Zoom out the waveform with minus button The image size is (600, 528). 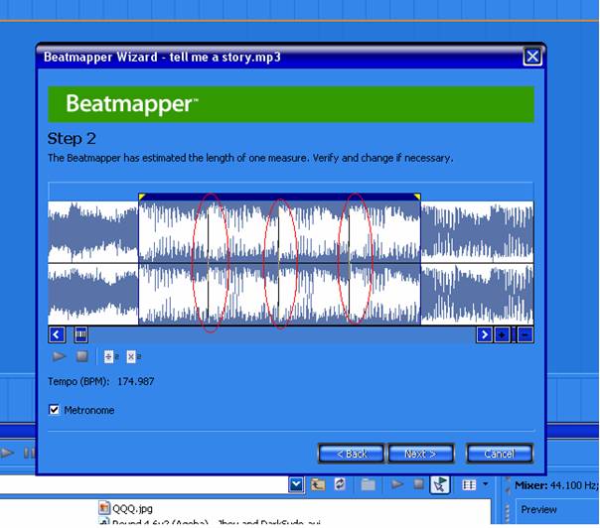525,334
